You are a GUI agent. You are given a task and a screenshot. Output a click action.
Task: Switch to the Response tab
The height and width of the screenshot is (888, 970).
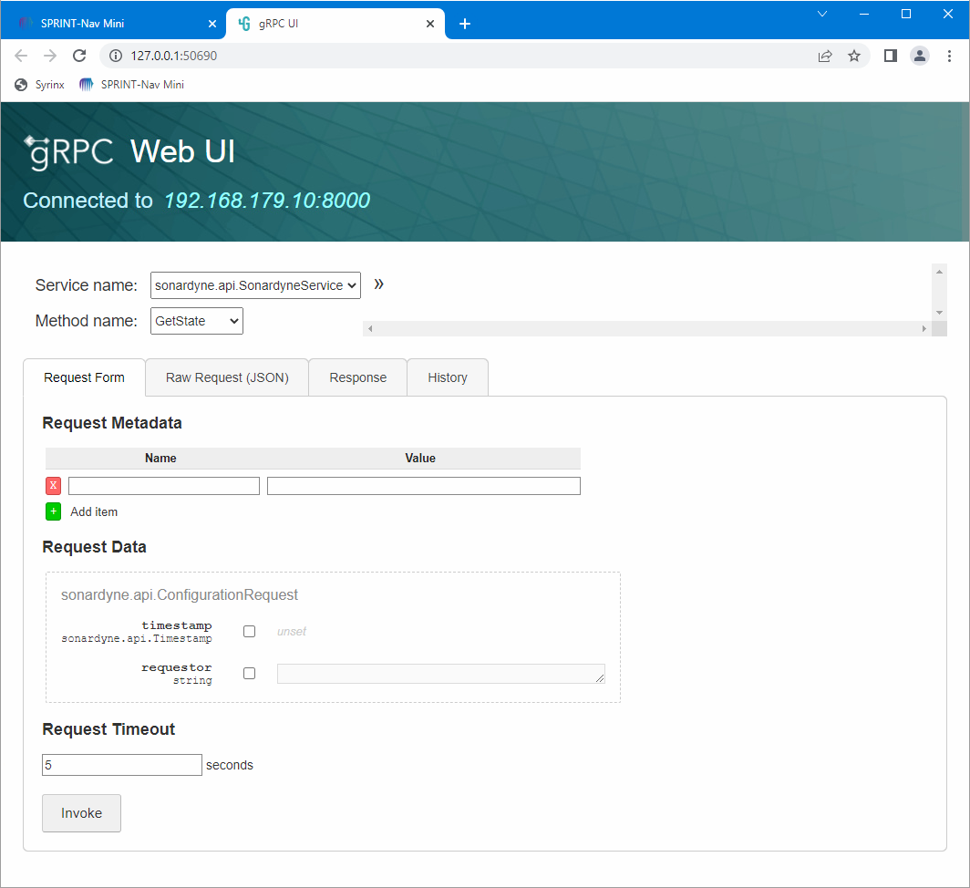[x=357, y=377]
